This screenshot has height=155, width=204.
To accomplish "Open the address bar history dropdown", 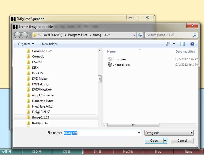I will coord(134,35).
